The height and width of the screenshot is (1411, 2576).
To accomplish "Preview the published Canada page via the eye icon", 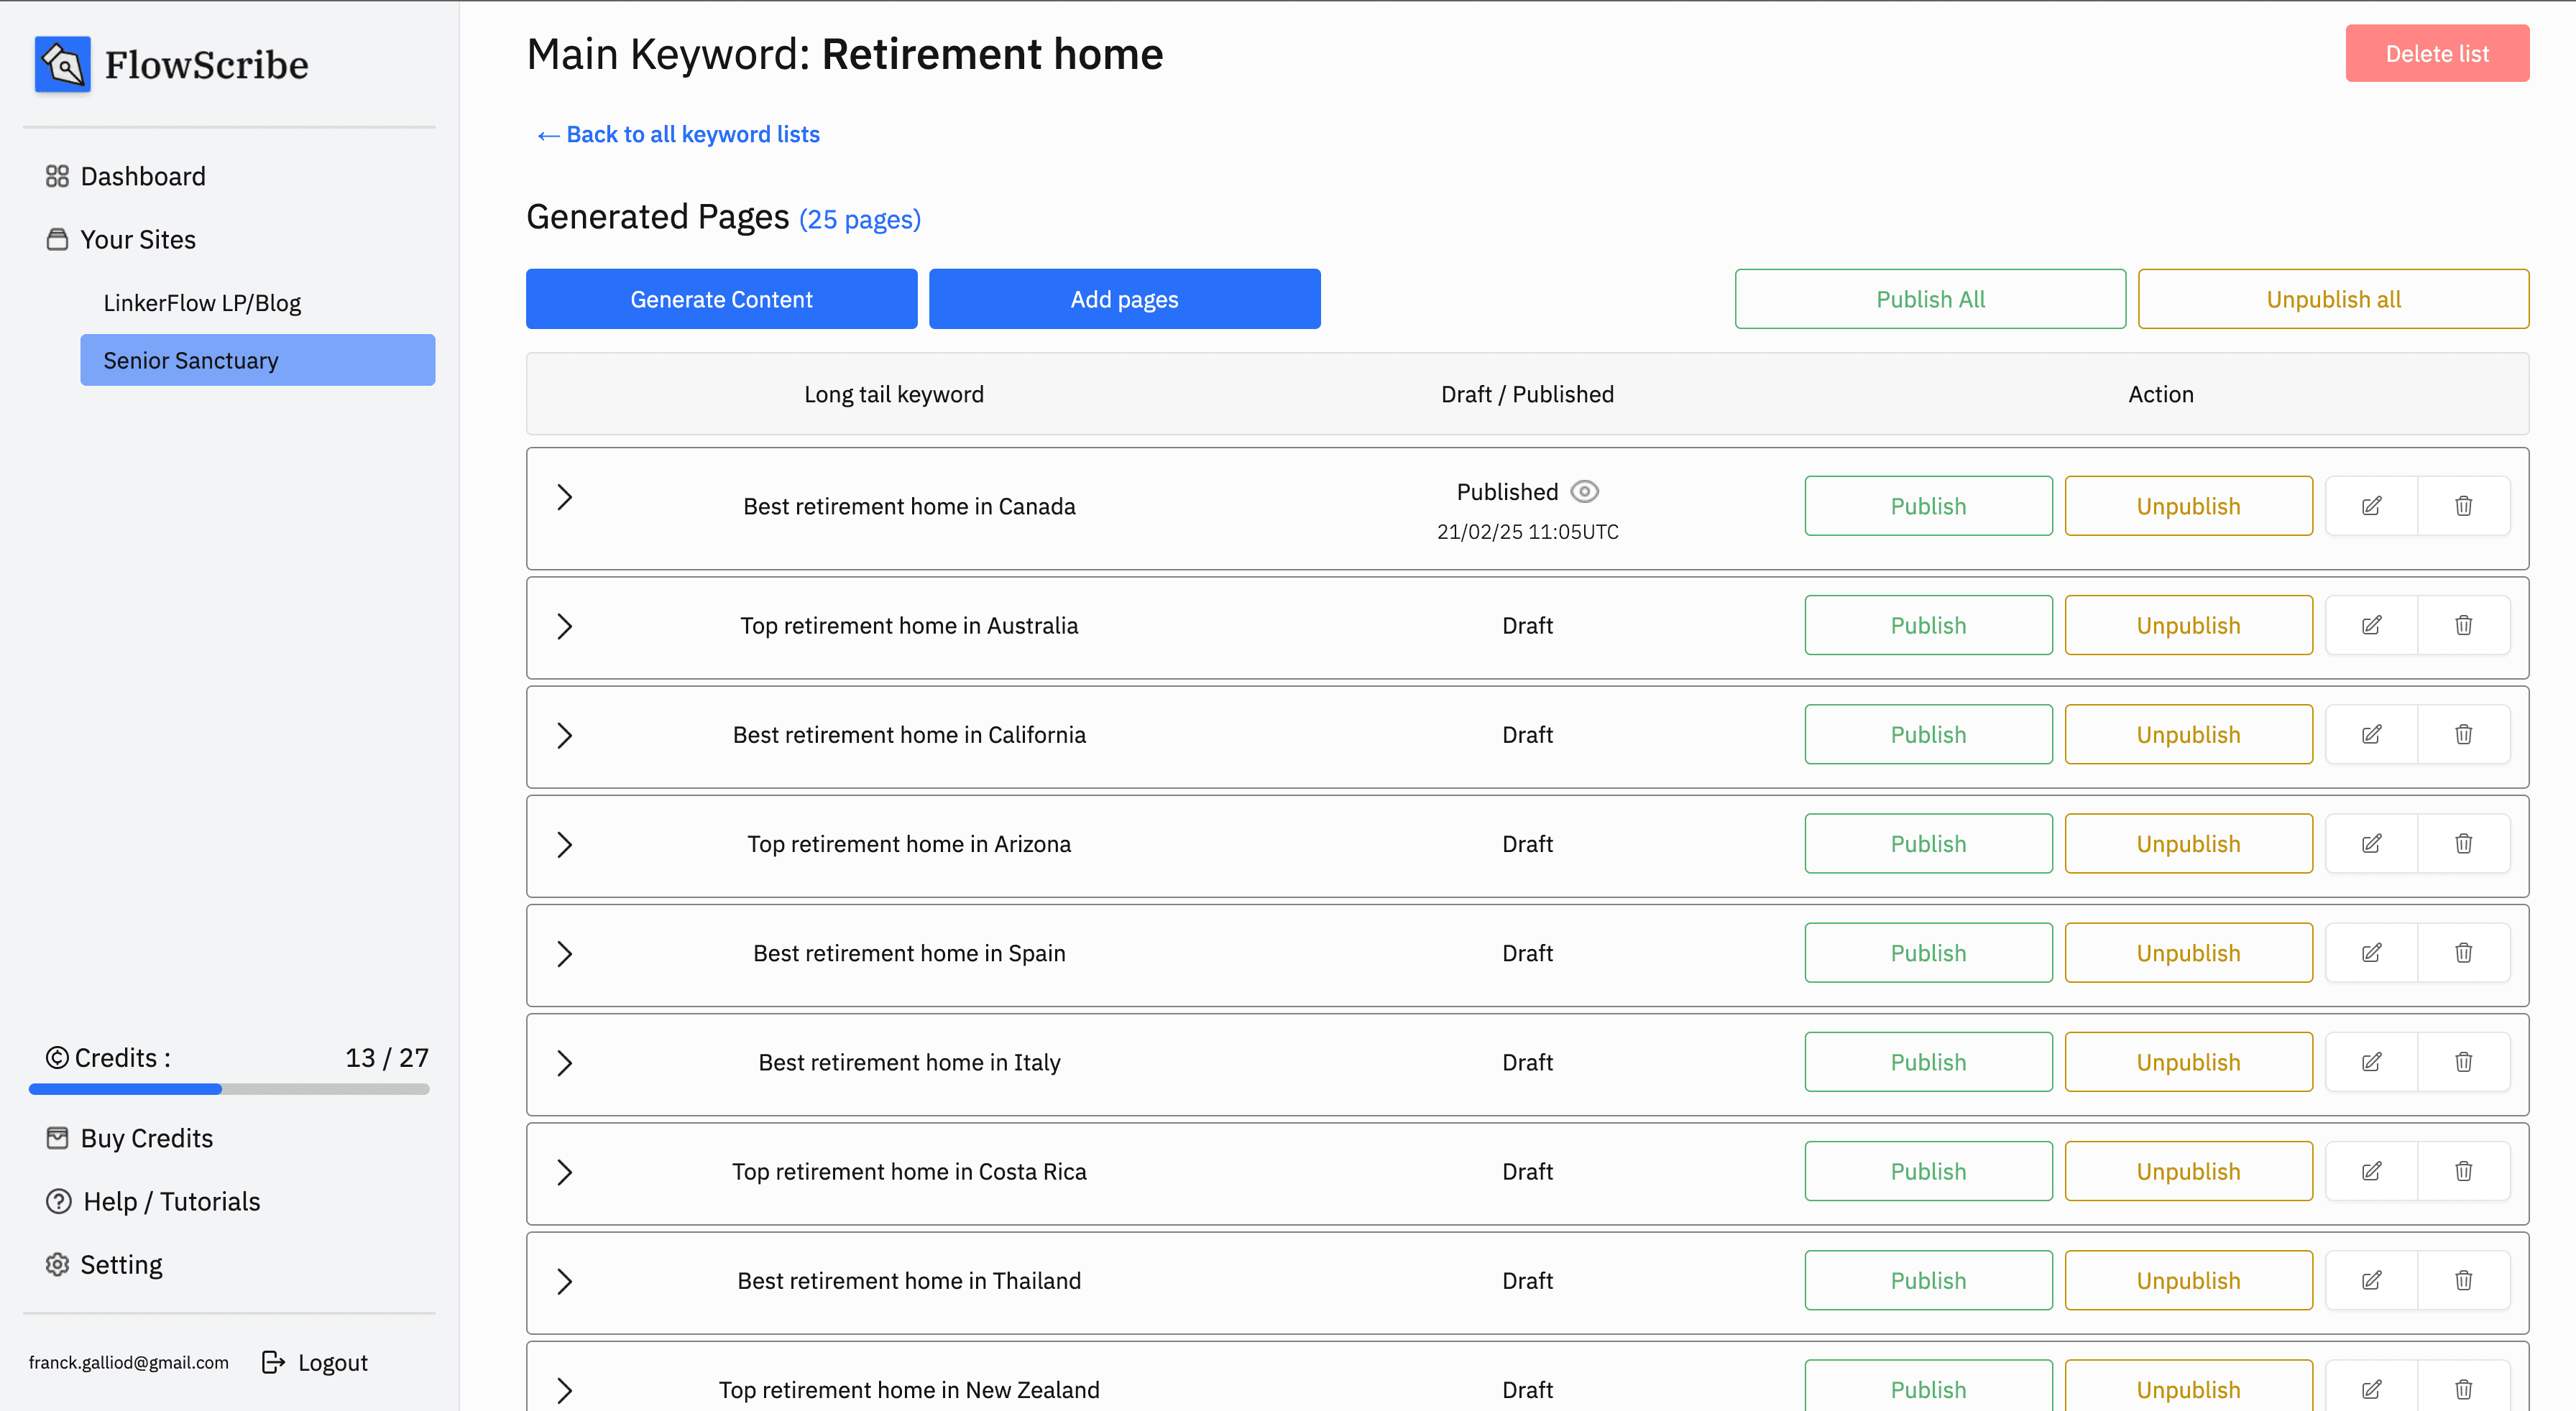I will [1583, 491].
